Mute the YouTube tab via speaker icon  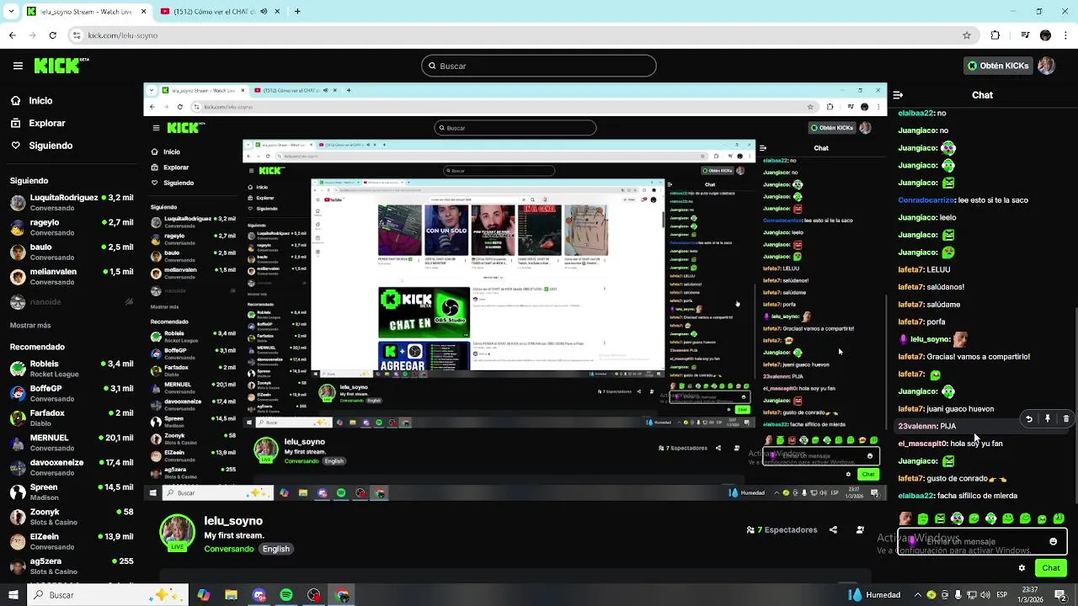[264, 12]
